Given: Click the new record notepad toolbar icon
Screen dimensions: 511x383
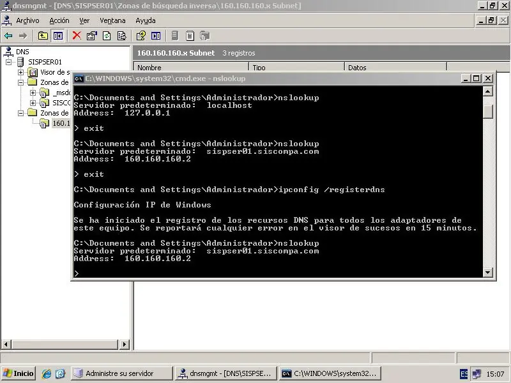Looking at the screenshot, I should (190, 36).
